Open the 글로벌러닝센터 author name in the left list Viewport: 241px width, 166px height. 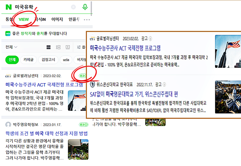26,76
